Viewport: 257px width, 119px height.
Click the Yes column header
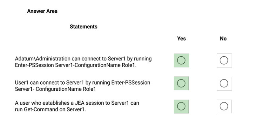coord(181,38)
